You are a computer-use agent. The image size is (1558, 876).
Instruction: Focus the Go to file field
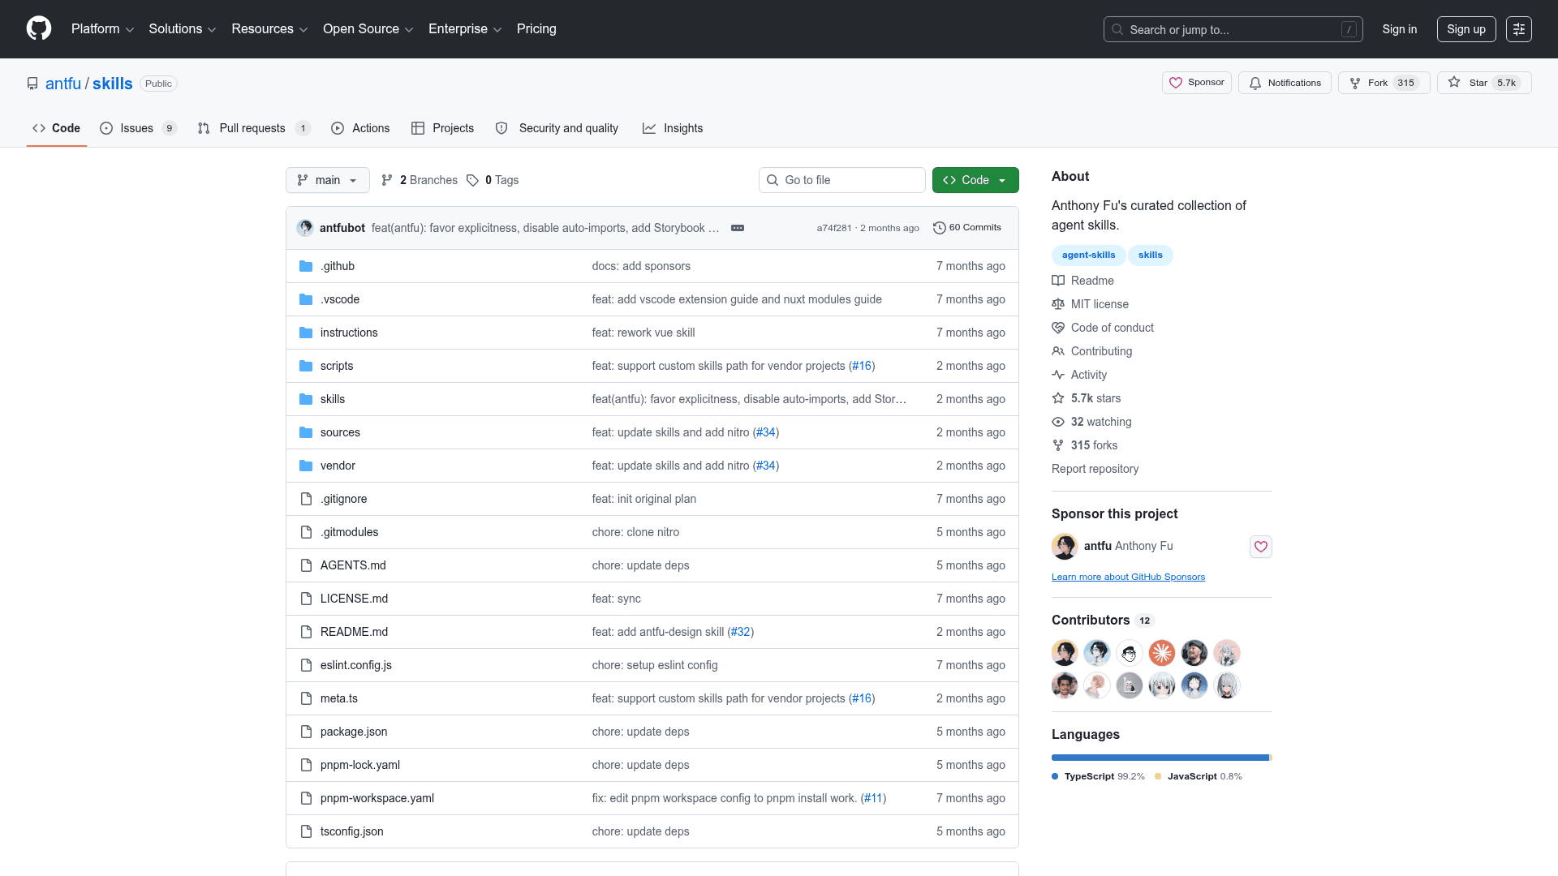point(842,180)
